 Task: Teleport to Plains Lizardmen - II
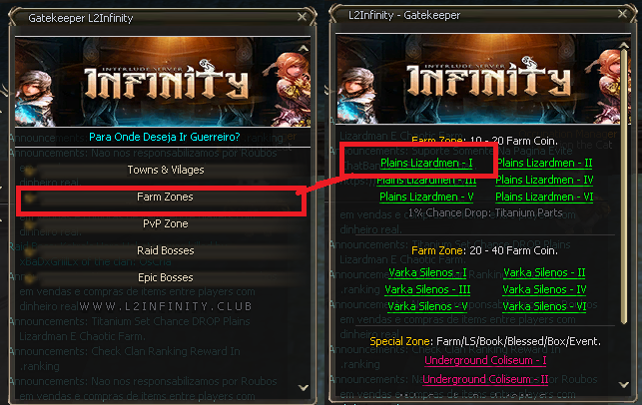click(545, 163)
